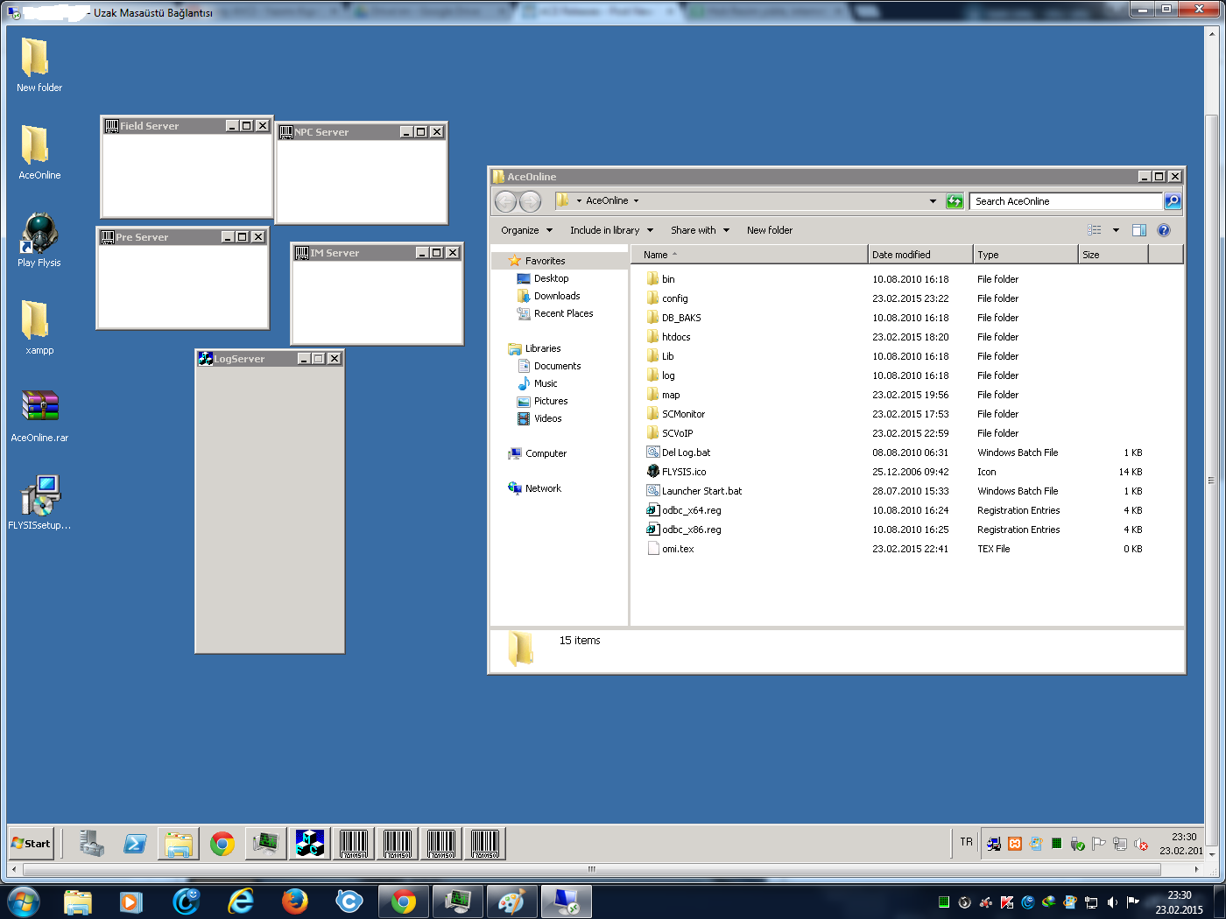
Task: Select Documents under Libraries
Action: [549, 366]
